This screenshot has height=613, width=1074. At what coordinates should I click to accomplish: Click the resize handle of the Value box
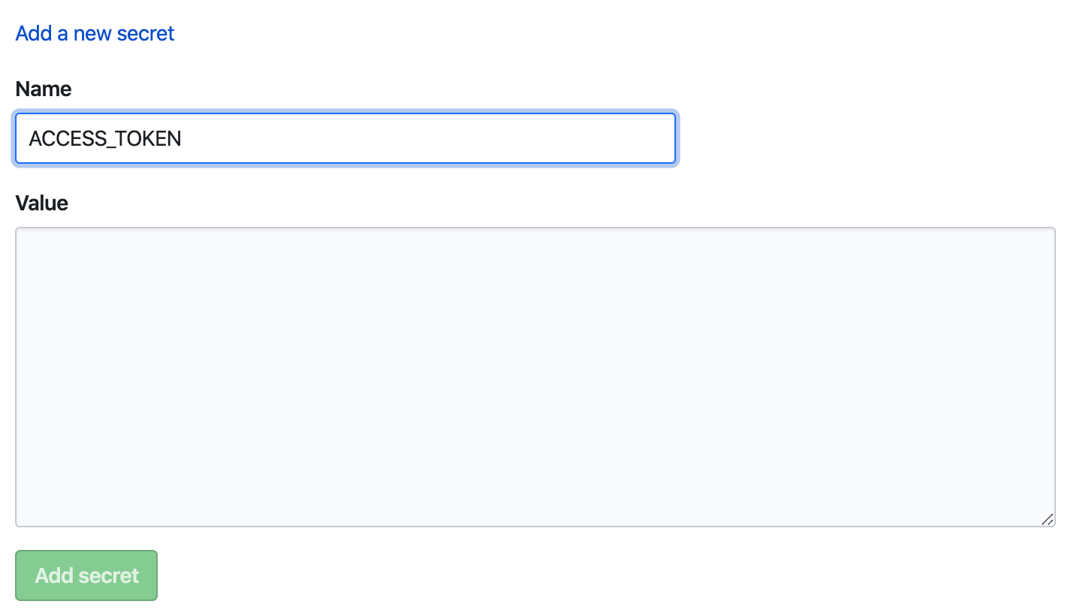1047,519
